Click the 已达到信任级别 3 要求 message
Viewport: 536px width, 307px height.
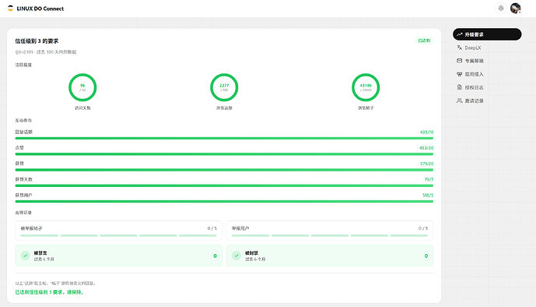[x=50, y=292]
